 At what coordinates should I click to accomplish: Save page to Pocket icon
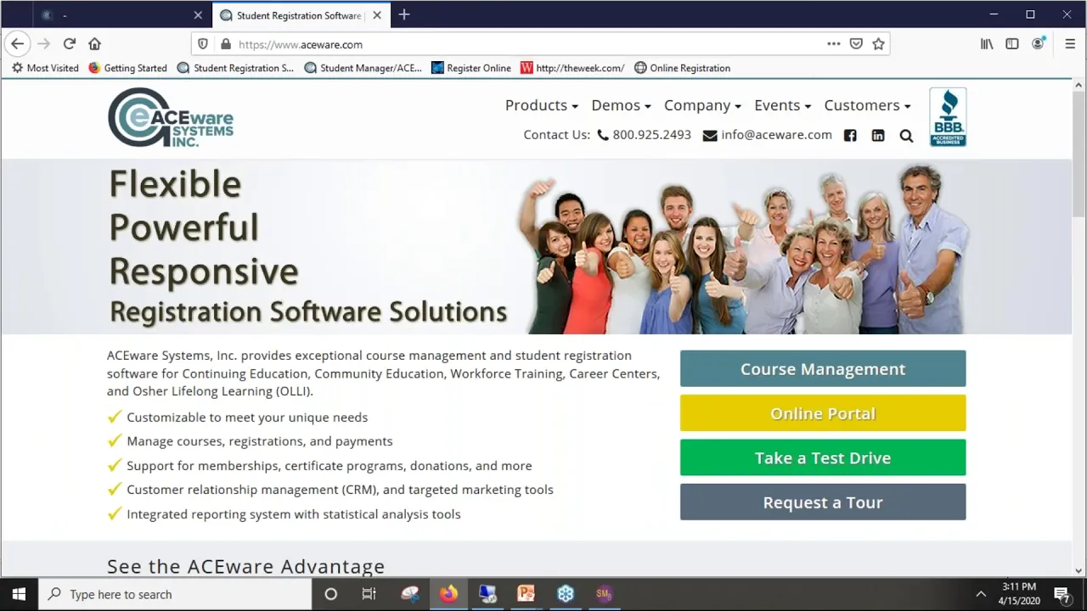click(x=856, y=44)
